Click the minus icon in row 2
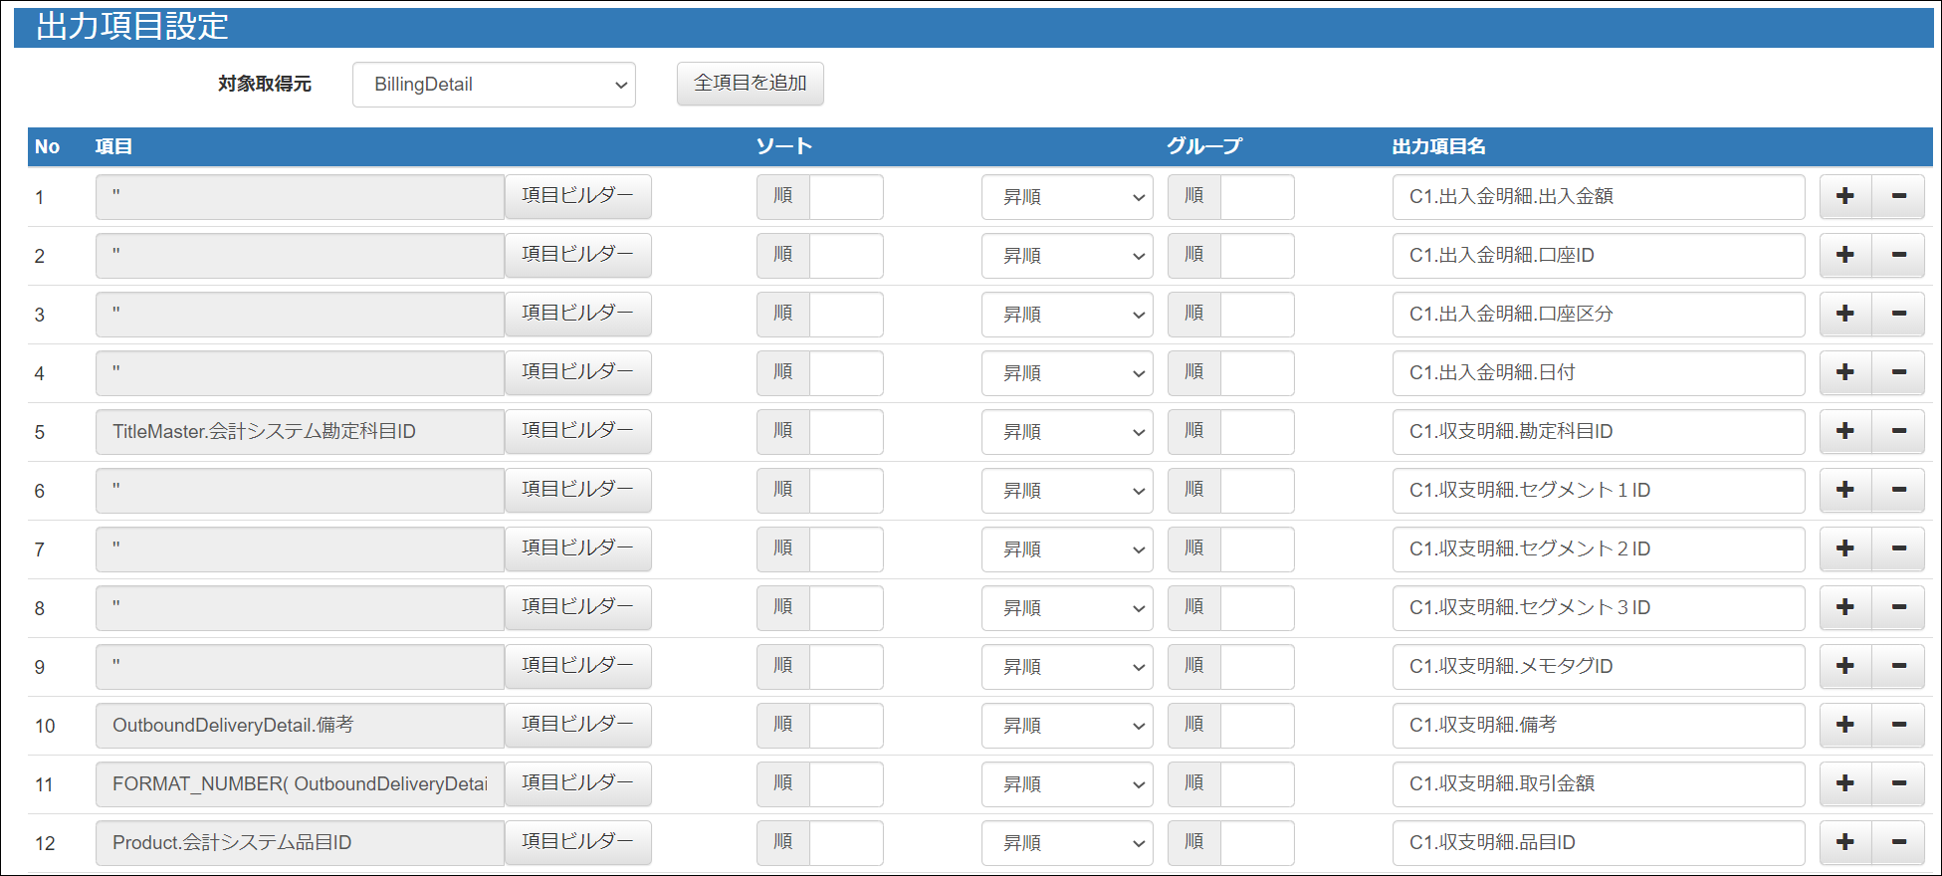Viewport: 1942px width, 876px height. [1898, 255]
